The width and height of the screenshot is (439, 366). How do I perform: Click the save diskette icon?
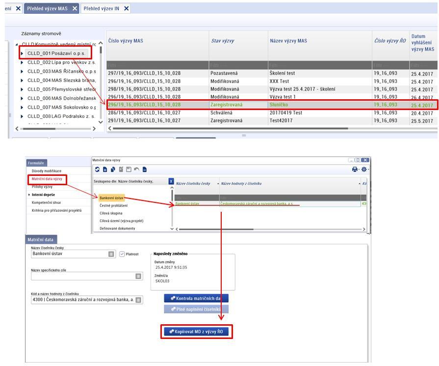click(x=129, y=169)
